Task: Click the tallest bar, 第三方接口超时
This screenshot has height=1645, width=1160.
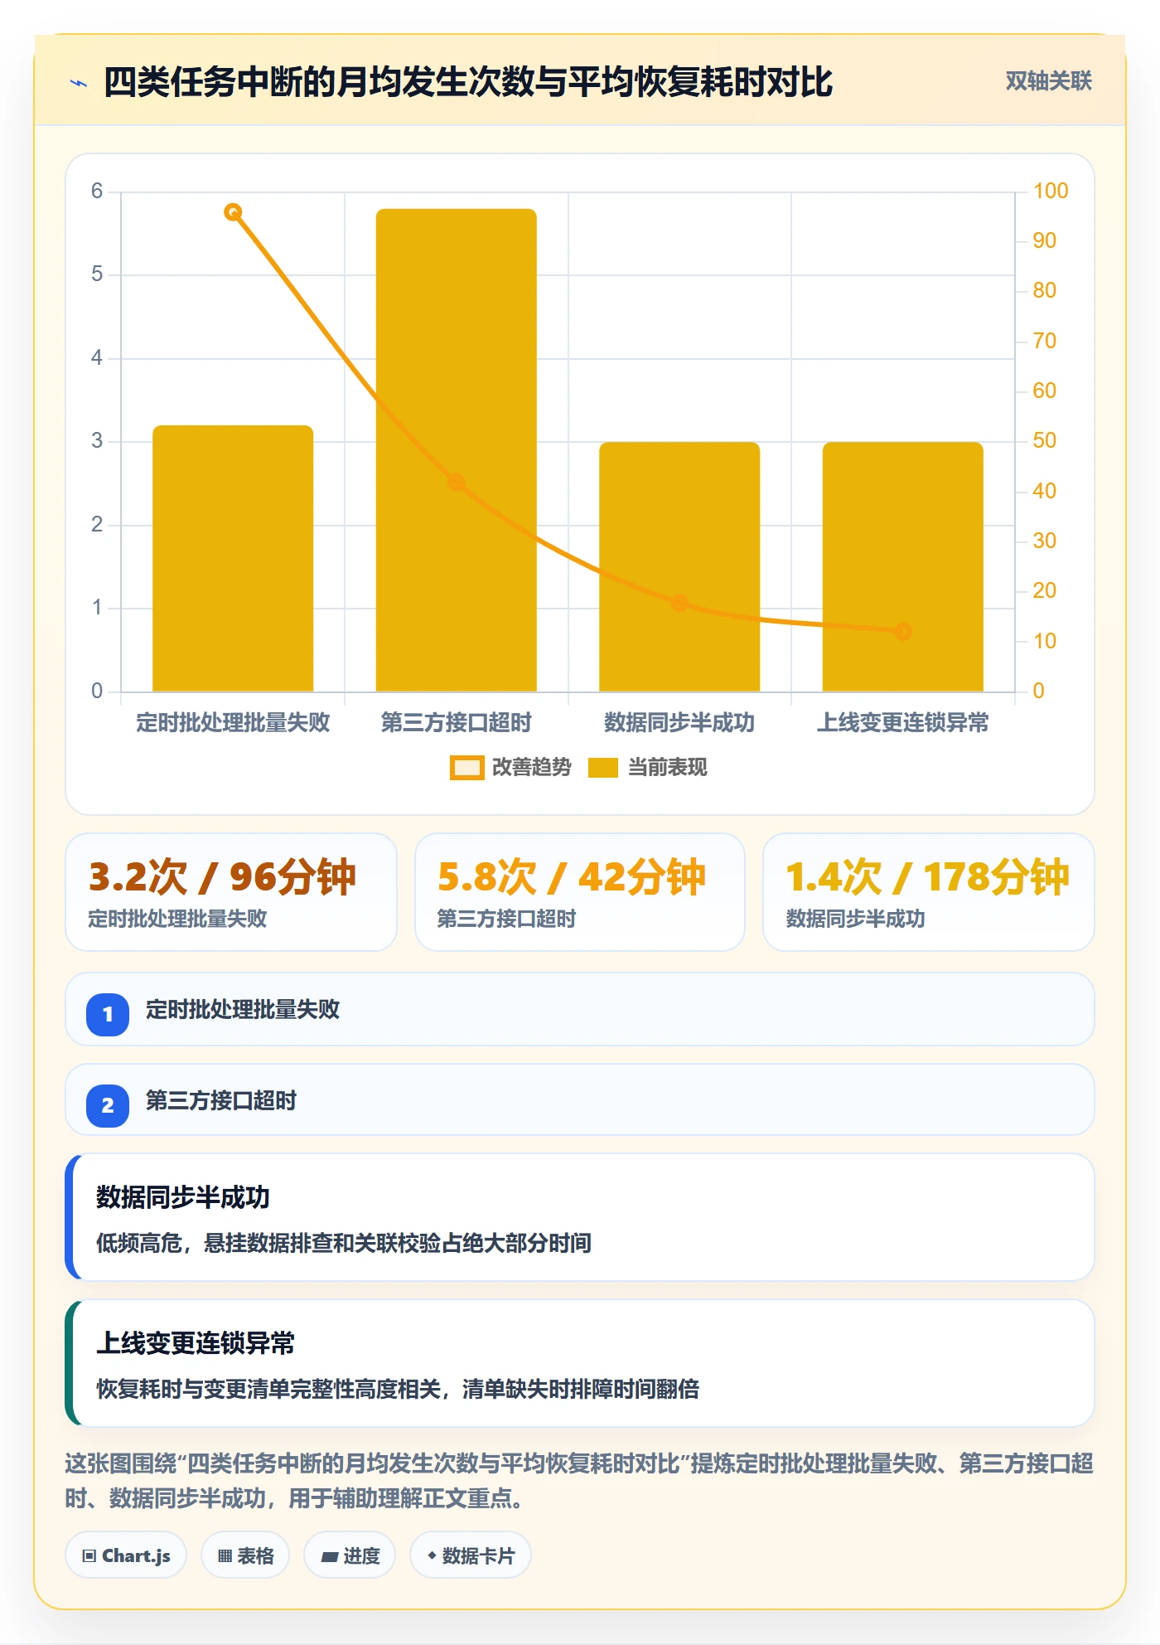Action: (457, 450)
